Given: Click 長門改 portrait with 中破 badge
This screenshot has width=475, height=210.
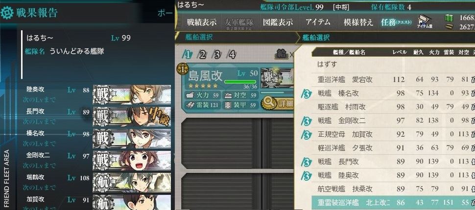Looking at the screenshot, I should 132,116.
